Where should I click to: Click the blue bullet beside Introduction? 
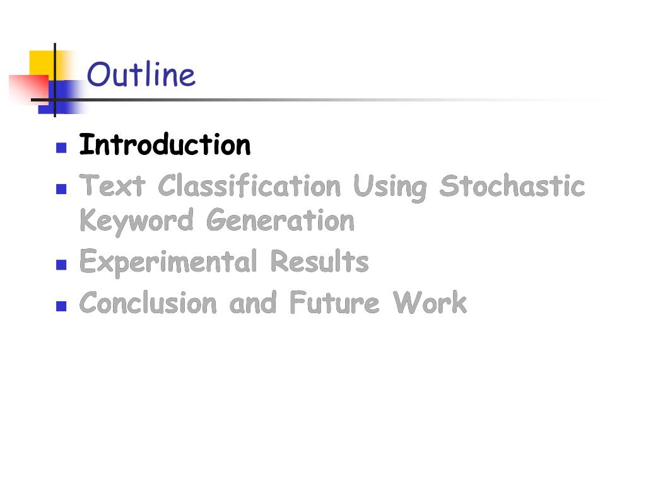61,147
